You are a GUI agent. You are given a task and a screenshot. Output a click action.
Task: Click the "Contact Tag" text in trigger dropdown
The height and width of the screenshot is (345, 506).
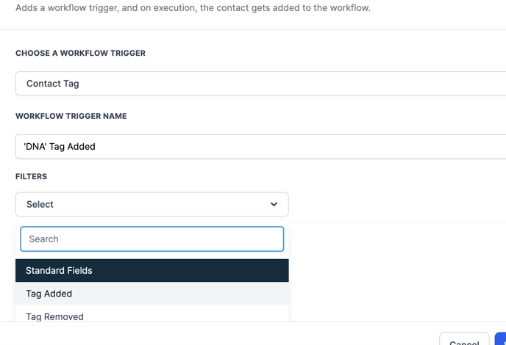click(x=53, y=84)
